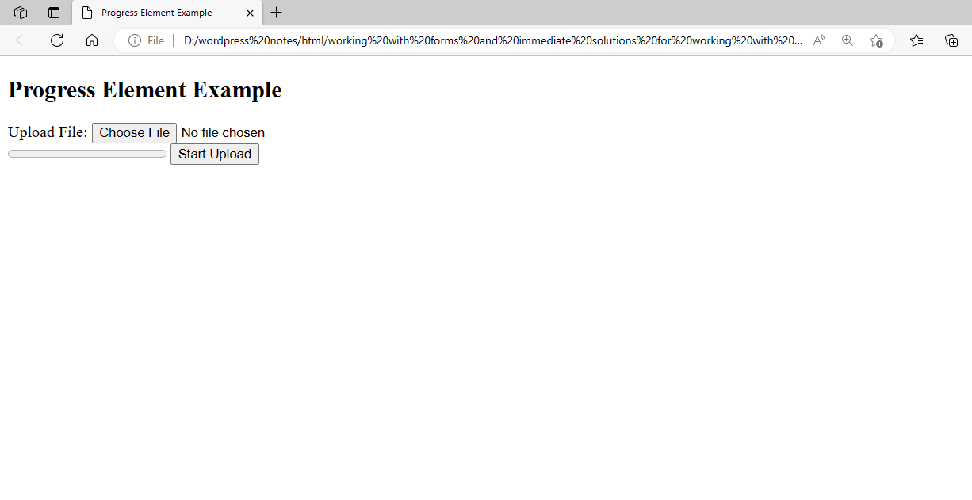Click the upload progress bar
Image resolution: width=972 pixels, height=500 pixels.
coord(87,154)
